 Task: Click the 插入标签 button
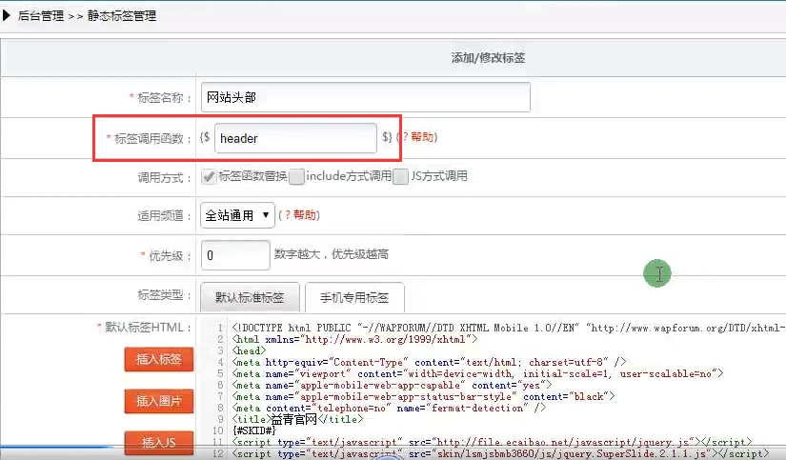coord(159,359)
